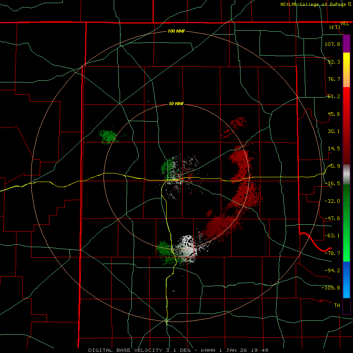This screenshot has width=353, height=353.
Task: Select the -78.7 legend value
Action: coord(332,253)
